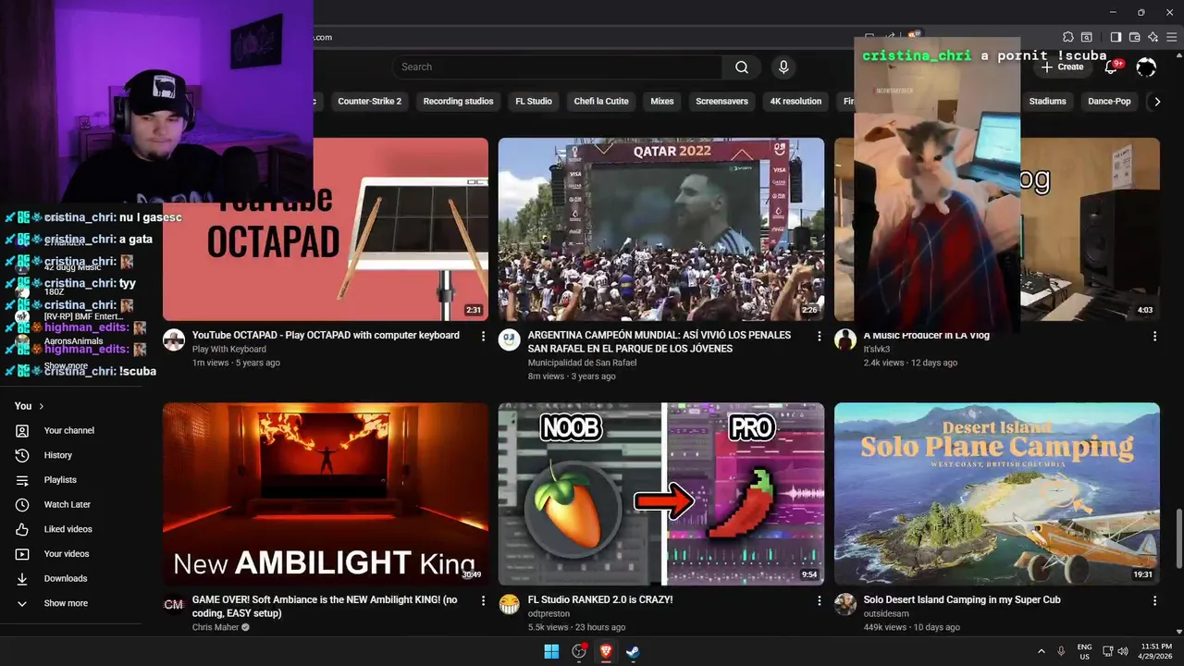Open Playlists in YouTube sidebar
1184x666 pixels.
coord(60,480)
